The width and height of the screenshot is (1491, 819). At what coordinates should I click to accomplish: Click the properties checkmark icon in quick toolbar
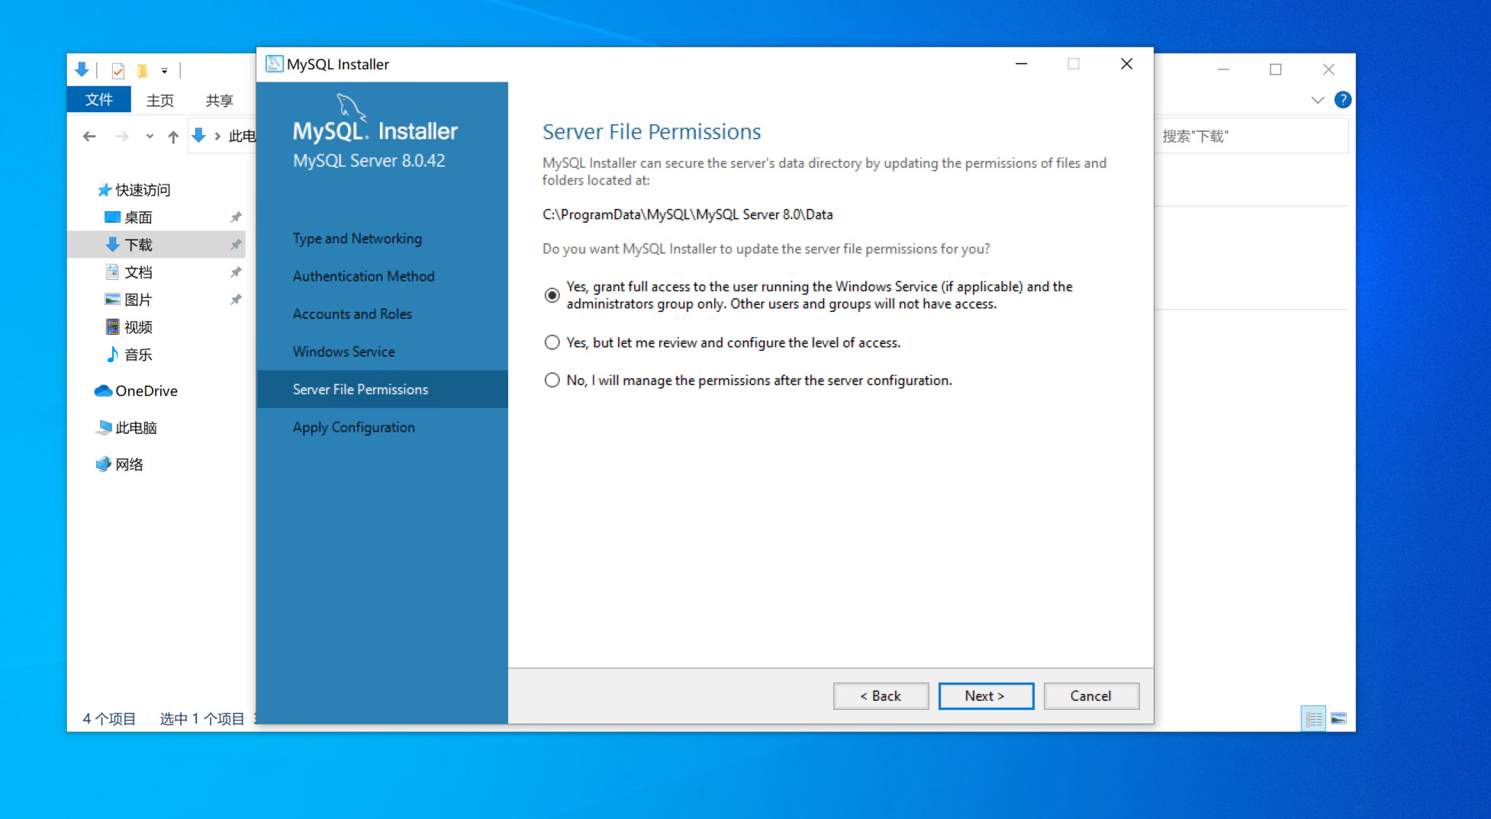point(118,71)
